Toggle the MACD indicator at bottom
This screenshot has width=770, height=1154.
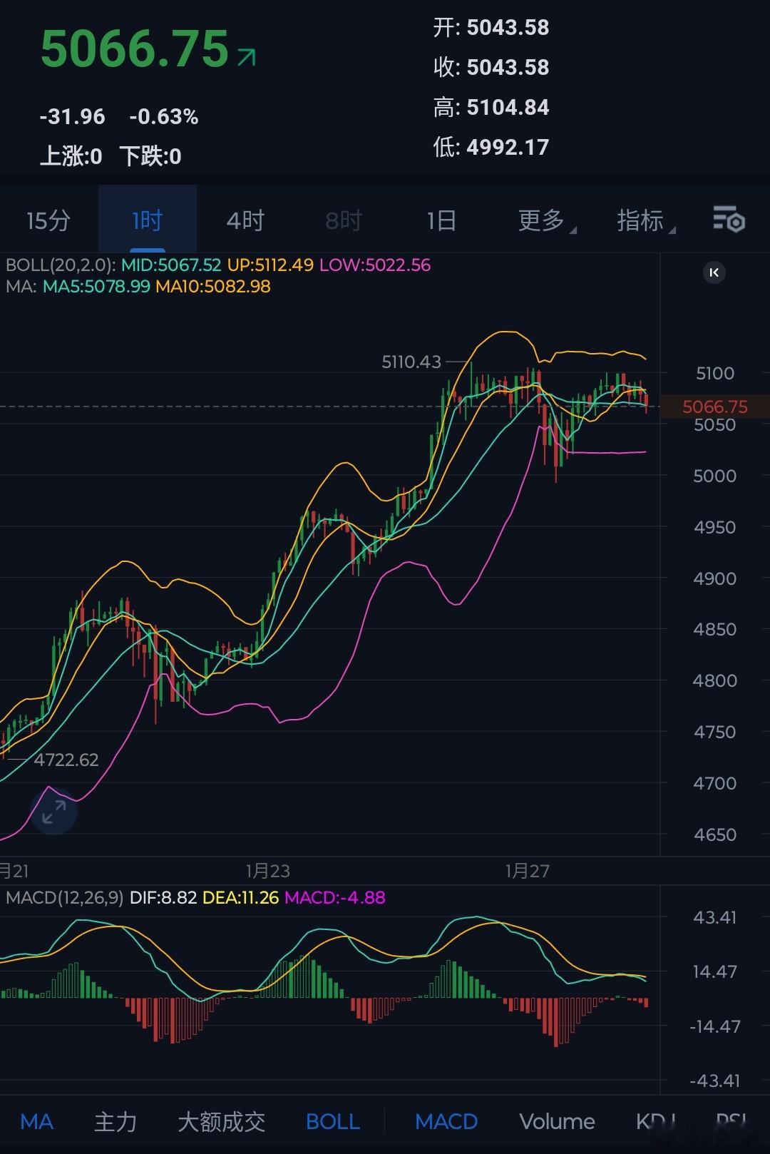446,1121
